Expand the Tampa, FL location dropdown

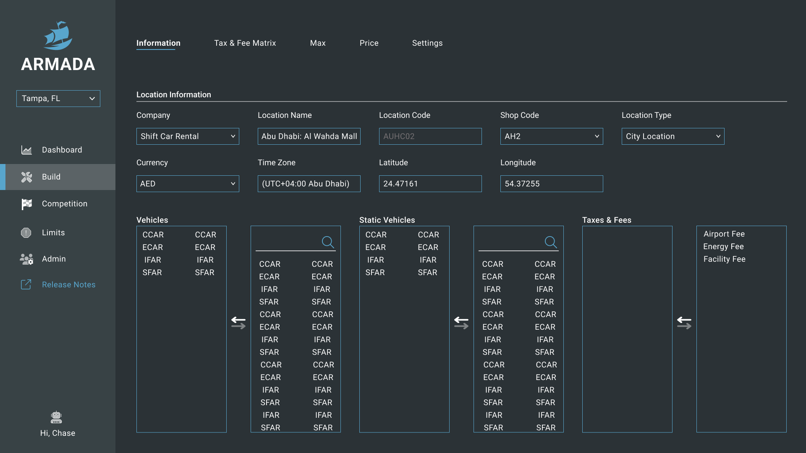tap(58, 99)
